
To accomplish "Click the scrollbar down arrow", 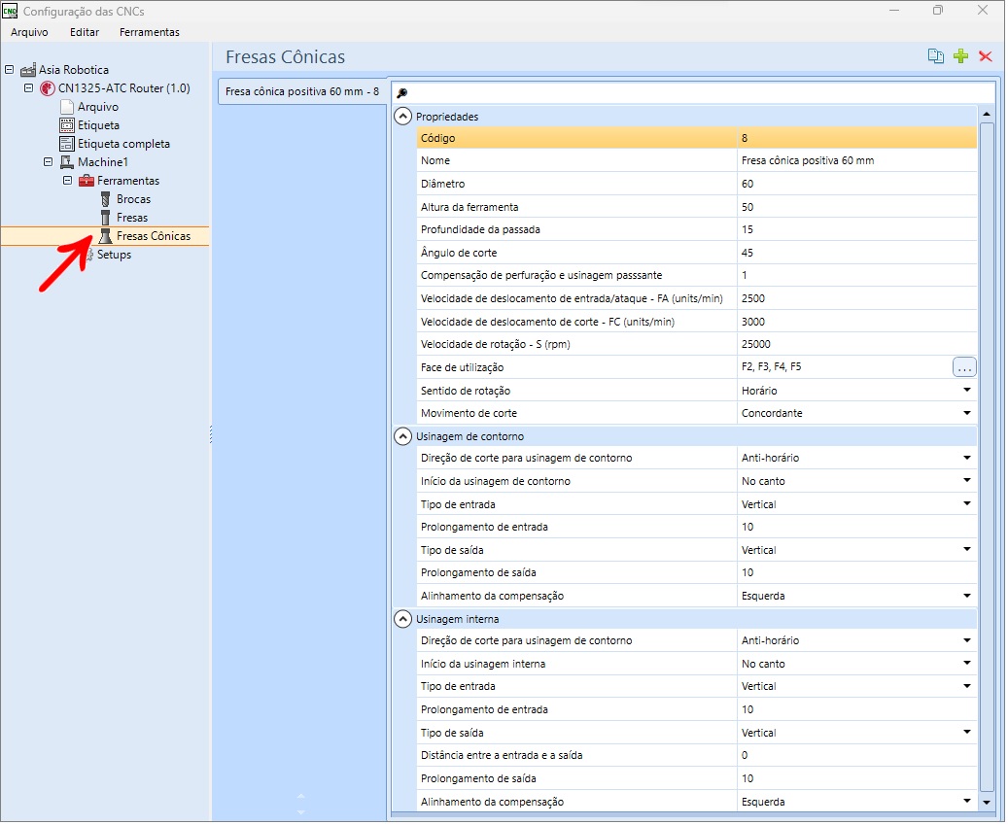I will coord(988,804).
